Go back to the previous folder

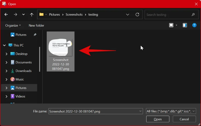(6, 15)
